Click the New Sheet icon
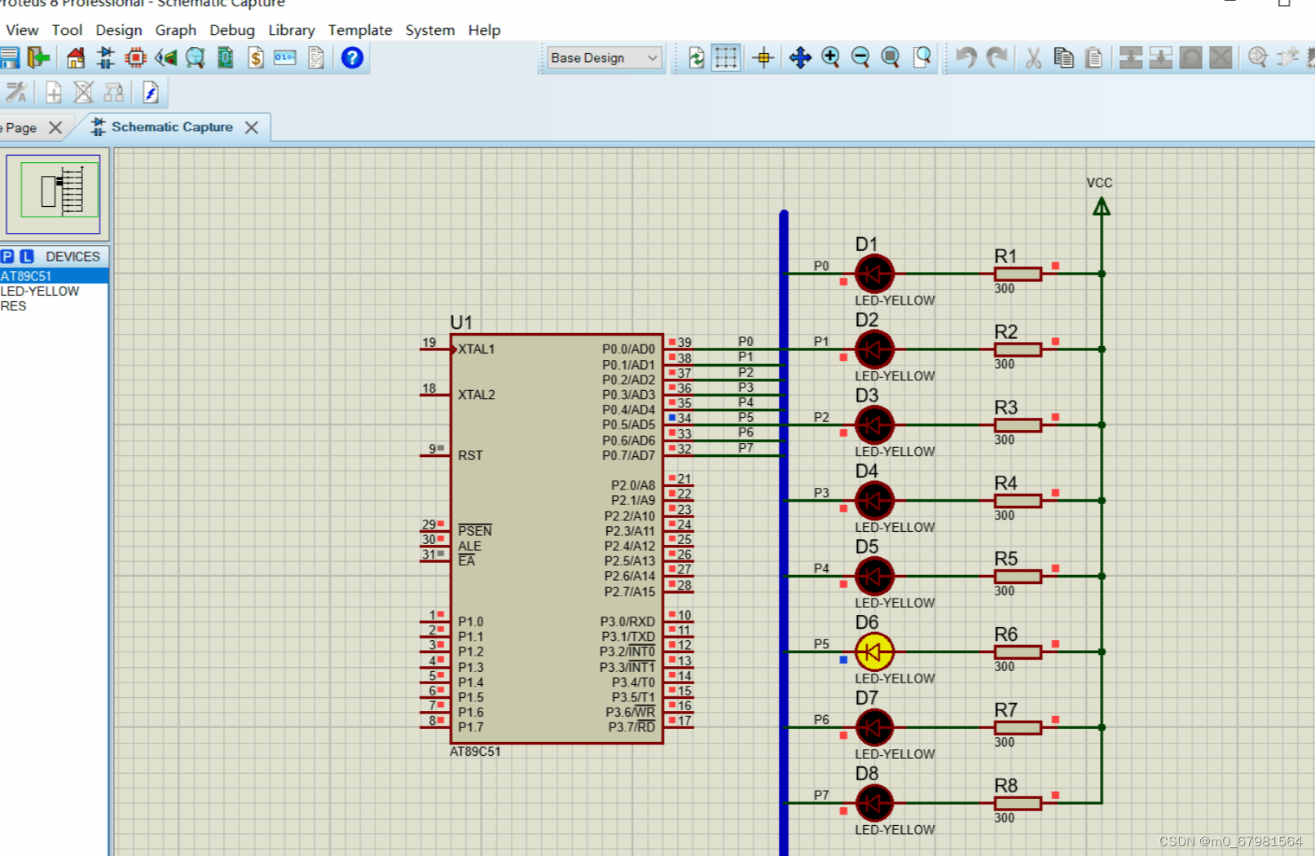 54,93
